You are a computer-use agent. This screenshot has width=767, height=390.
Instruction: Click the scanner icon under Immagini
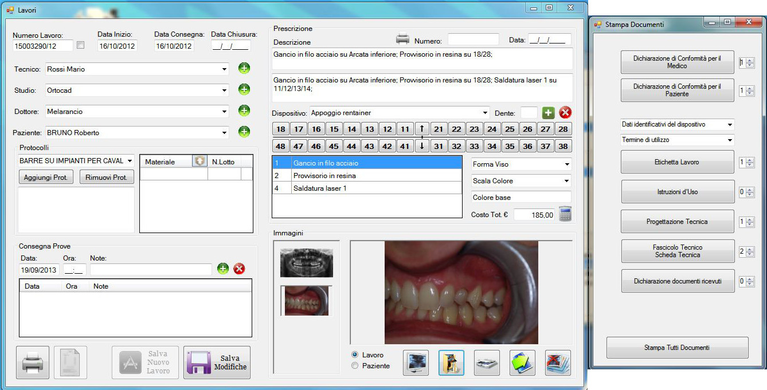tap(487, 363)
